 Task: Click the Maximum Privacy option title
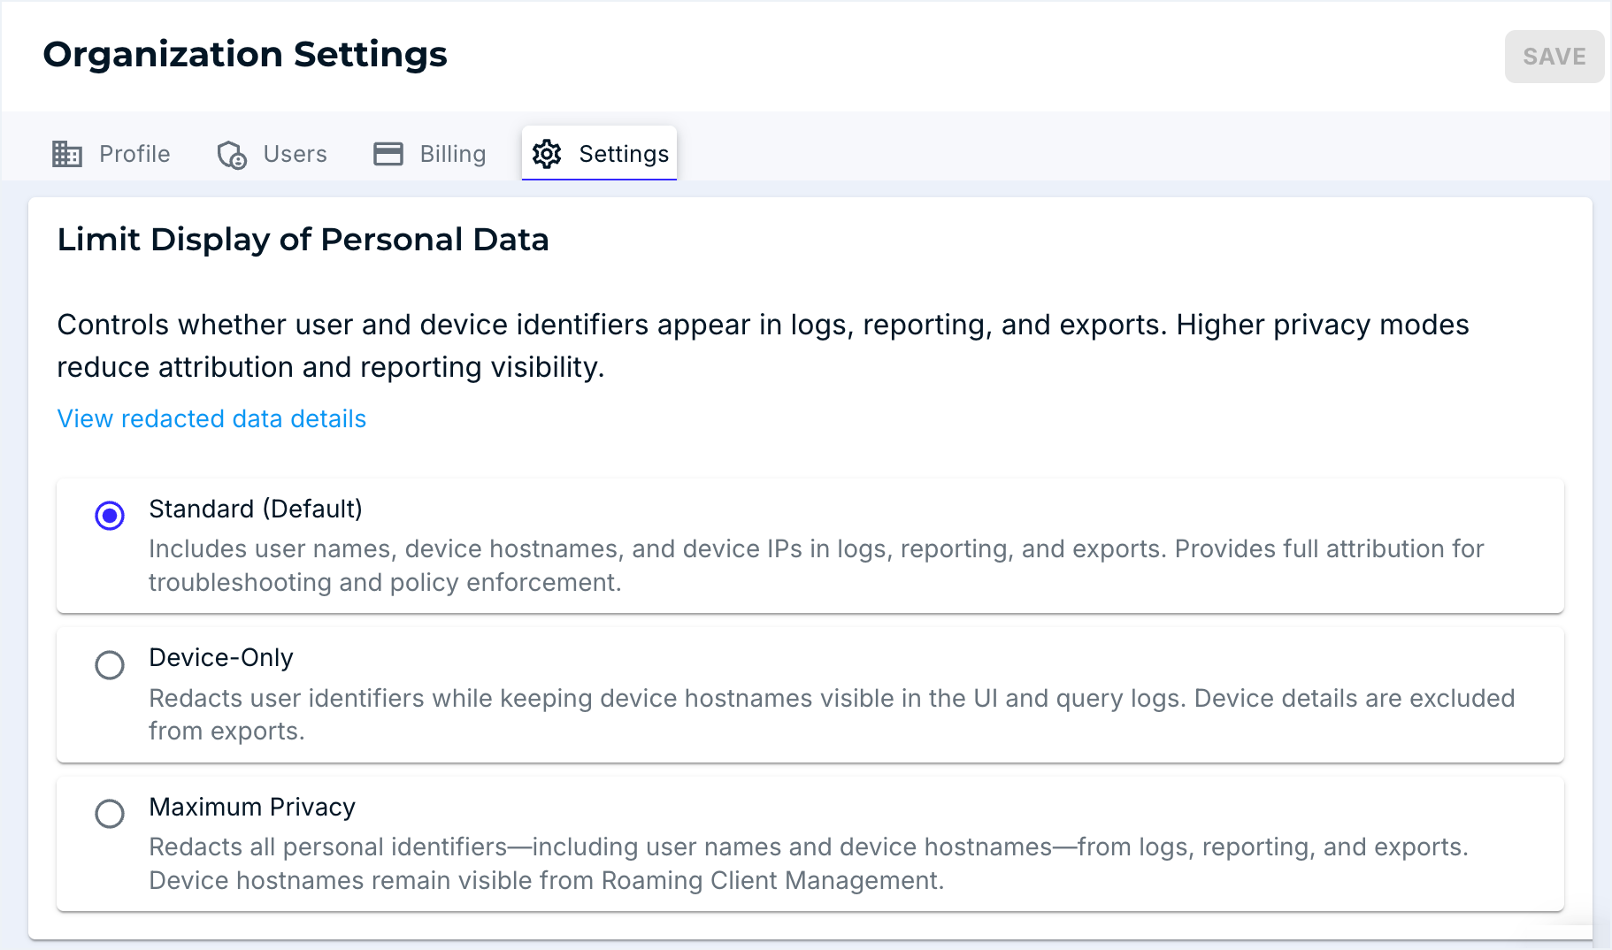pos(252,807)
